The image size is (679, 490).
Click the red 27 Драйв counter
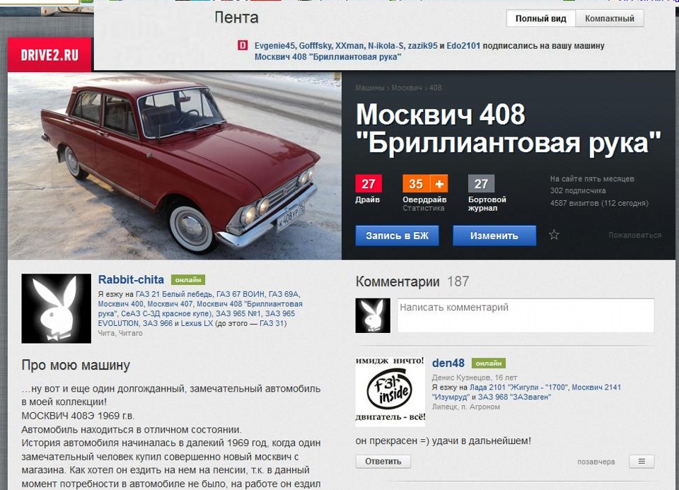(x=368, y=184)
